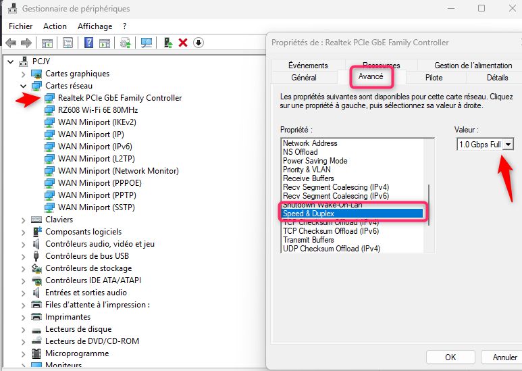Select the Network Address property
Image resolution: width=522 pixels, height=371 pixels.
click(x=310, y=143)
